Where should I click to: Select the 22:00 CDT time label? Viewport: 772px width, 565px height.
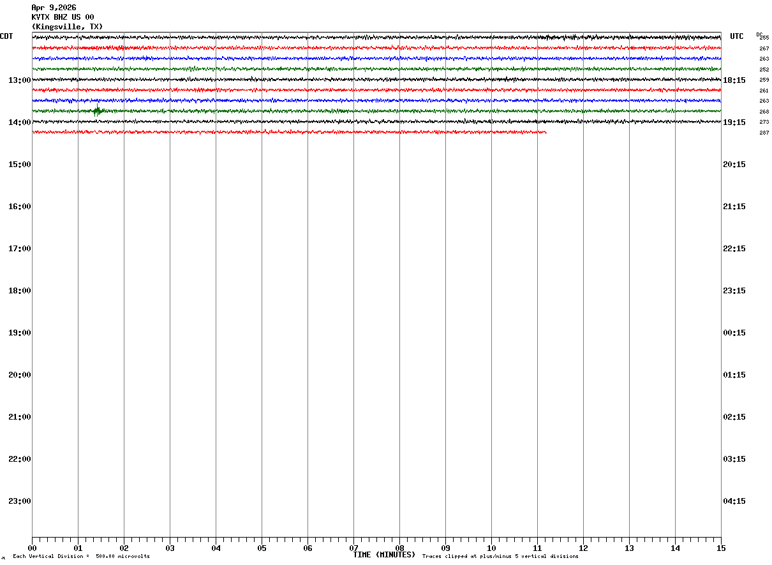20,459
